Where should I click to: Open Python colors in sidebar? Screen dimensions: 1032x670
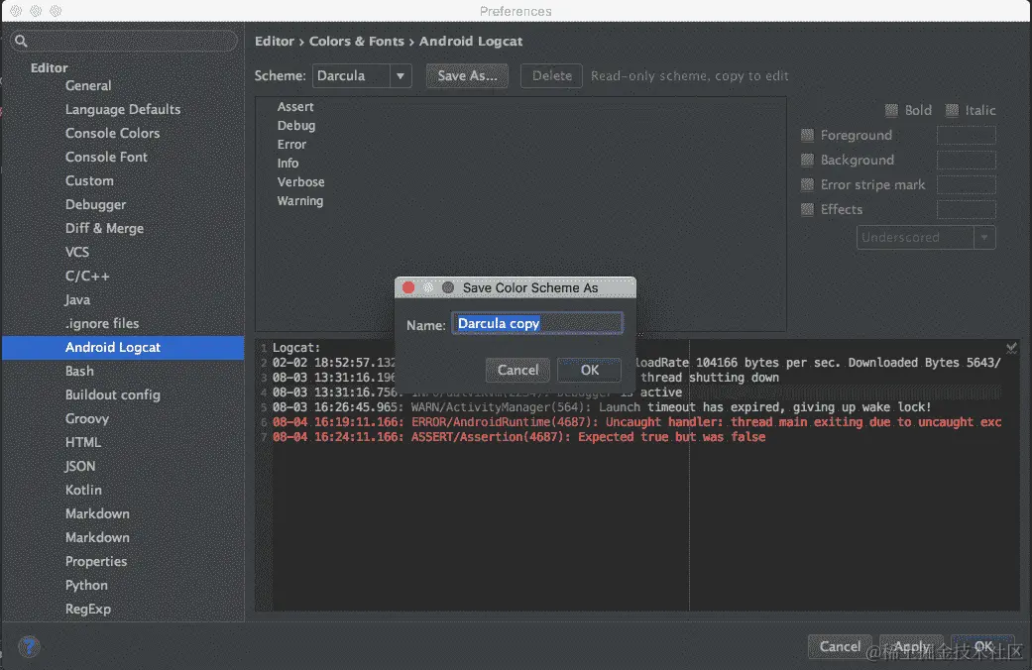(x=86, y=585)
